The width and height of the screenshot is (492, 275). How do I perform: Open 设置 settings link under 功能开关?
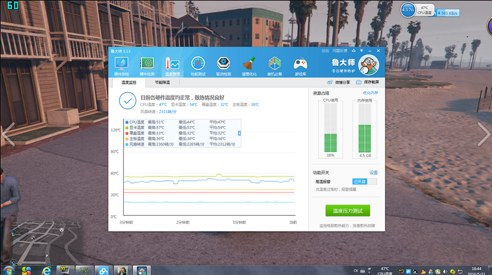[373, 173]
